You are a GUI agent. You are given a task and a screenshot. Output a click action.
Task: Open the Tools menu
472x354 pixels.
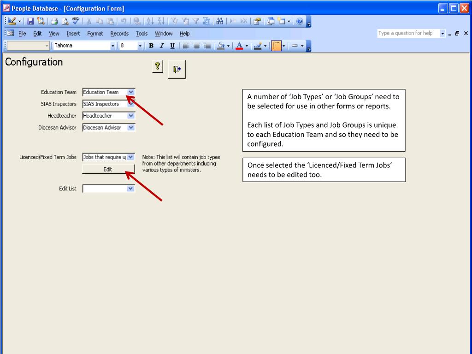pos(142,33)
